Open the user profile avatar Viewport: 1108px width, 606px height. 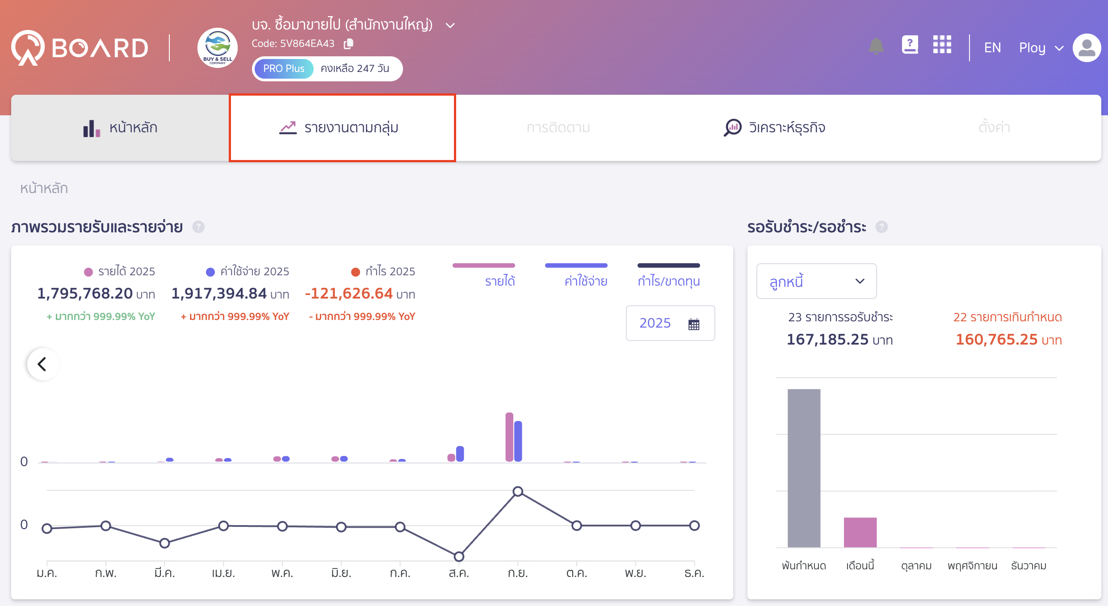click(x=1087, y=48)
